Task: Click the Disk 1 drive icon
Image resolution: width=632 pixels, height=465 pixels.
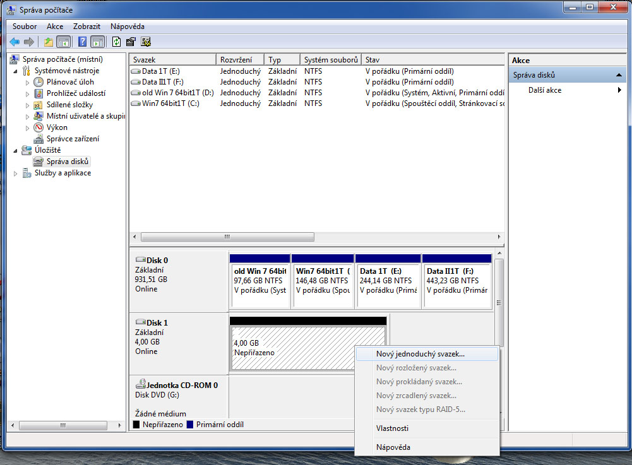Action: 141,322
